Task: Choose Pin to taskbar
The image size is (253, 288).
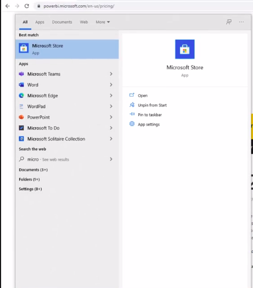Action: (150, 115)
